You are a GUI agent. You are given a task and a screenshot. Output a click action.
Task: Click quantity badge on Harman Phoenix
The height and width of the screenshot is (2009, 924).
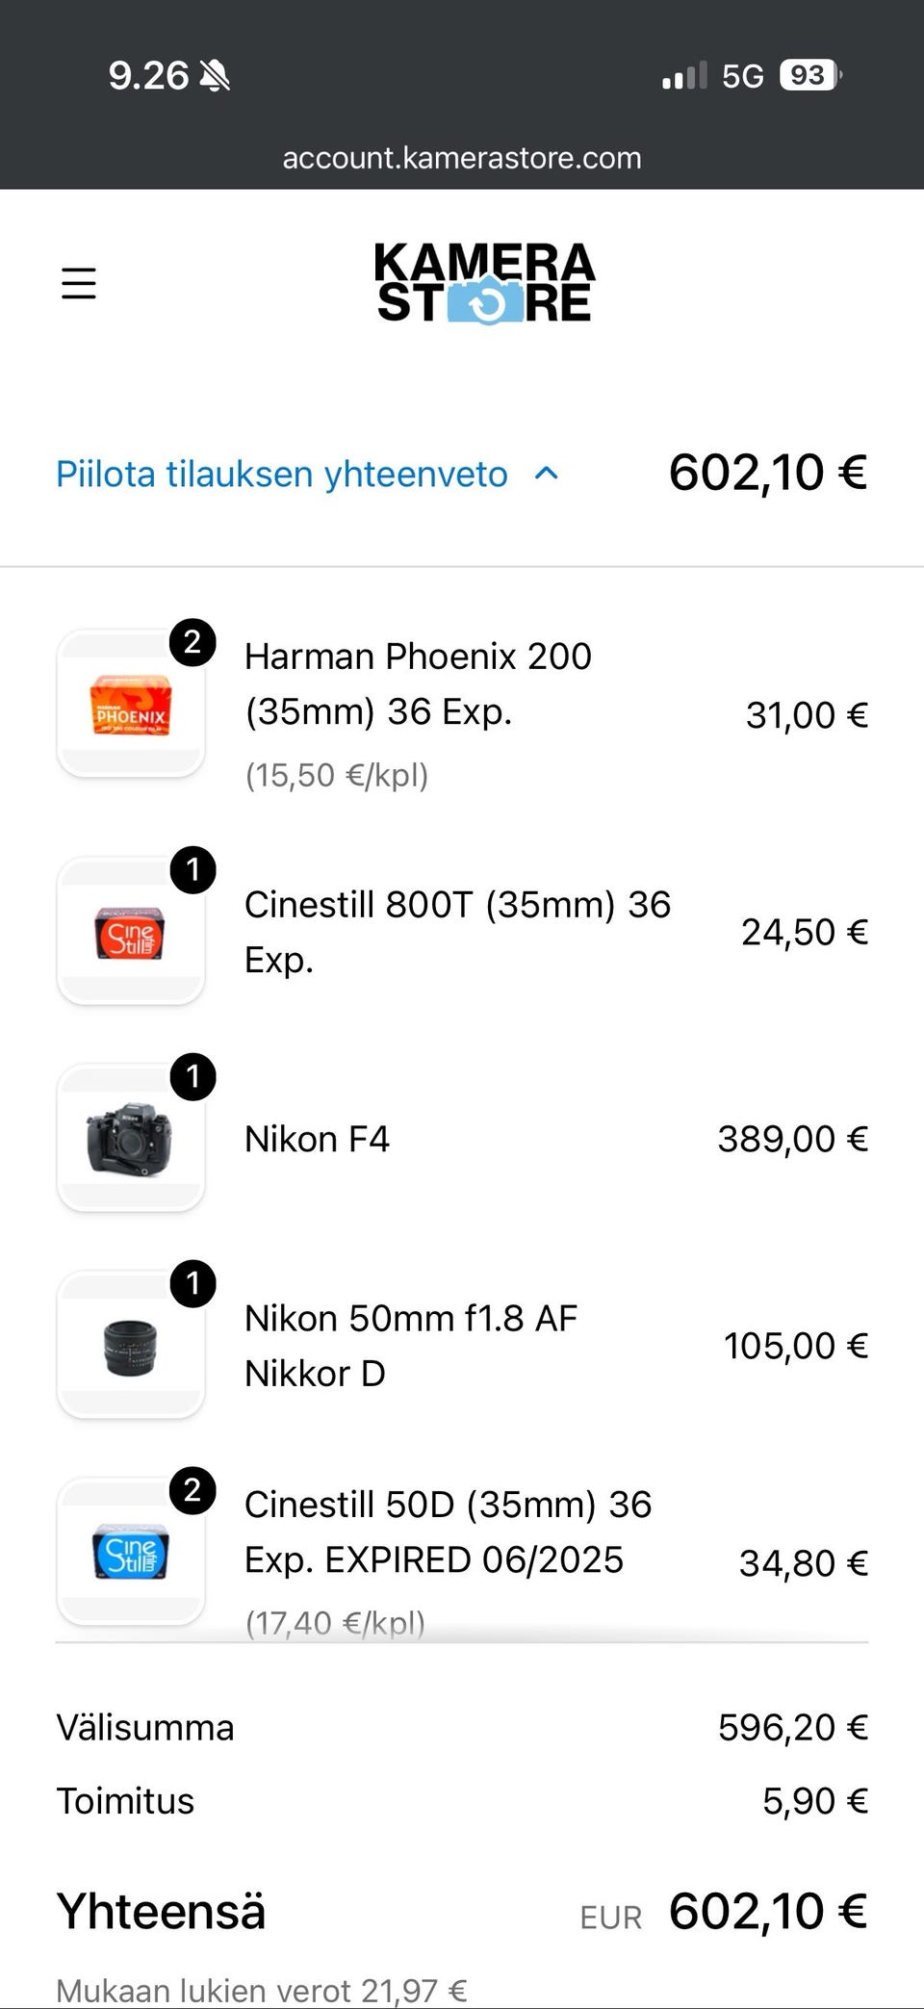[x=192, y=642]
